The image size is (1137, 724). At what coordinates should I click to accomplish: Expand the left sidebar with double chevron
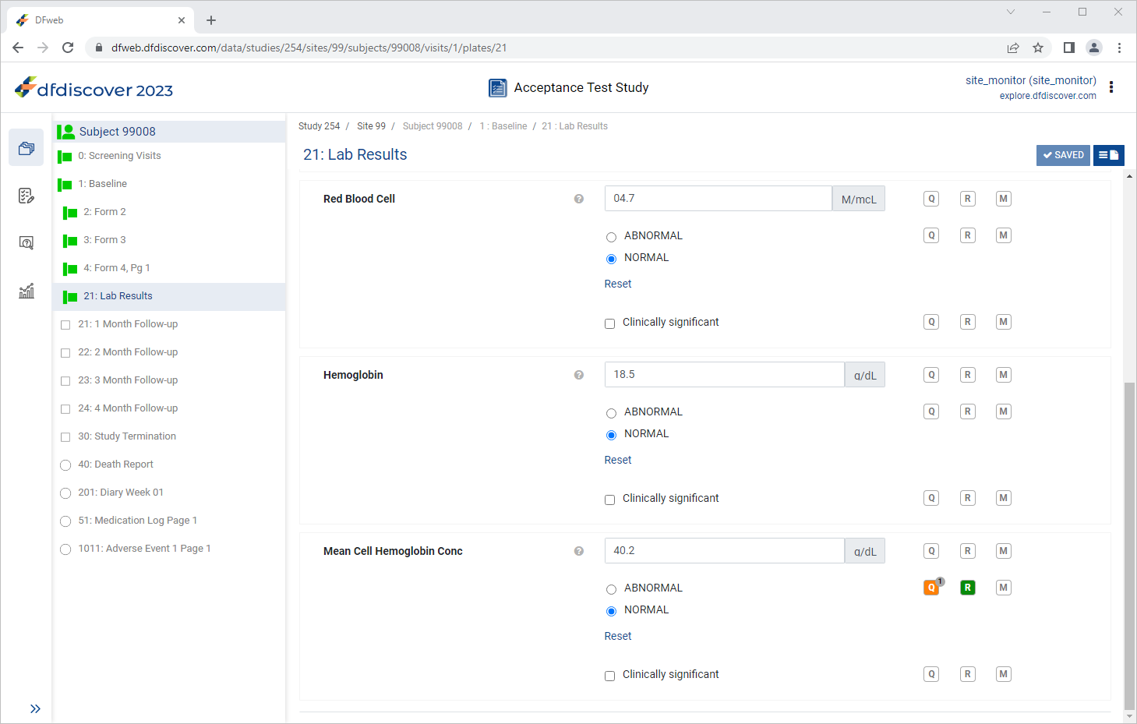pyautogui.click(x=35, y=708)
